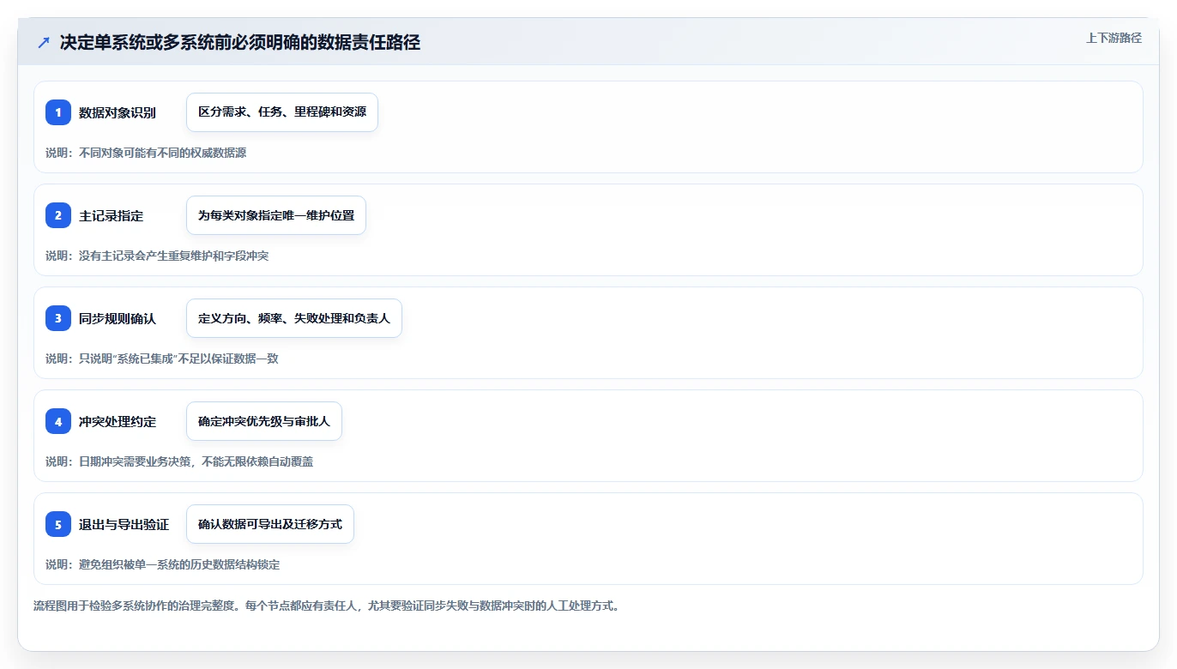Click the step 1 number badge
This screenshot has height=669, width=1177.
click(x=58, y=112)
